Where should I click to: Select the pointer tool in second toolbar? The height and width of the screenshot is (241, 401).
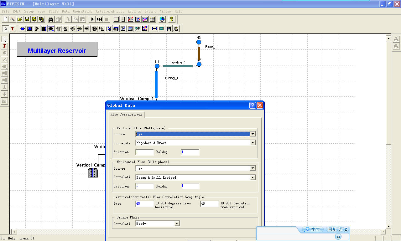(5, 29)
